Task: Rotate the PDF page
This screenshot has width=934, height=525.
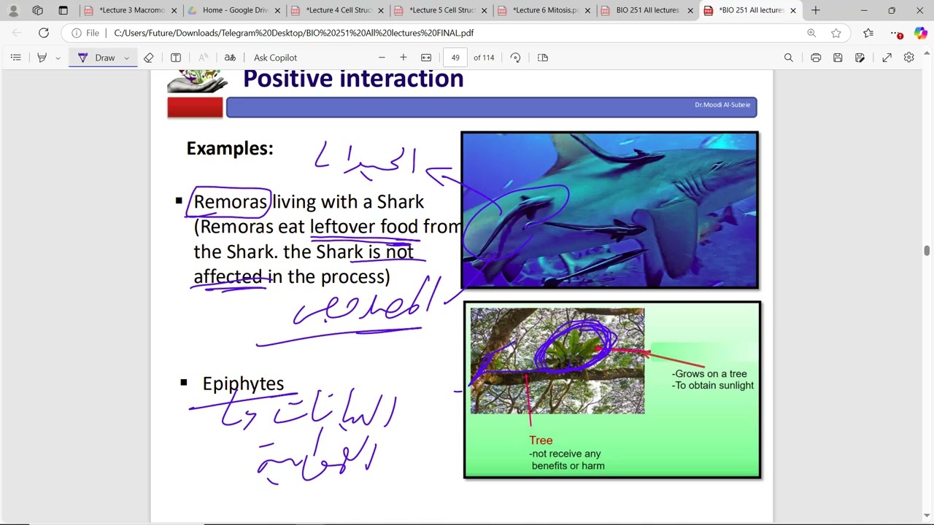Action: pyautogui.click(x=515, y=58)
